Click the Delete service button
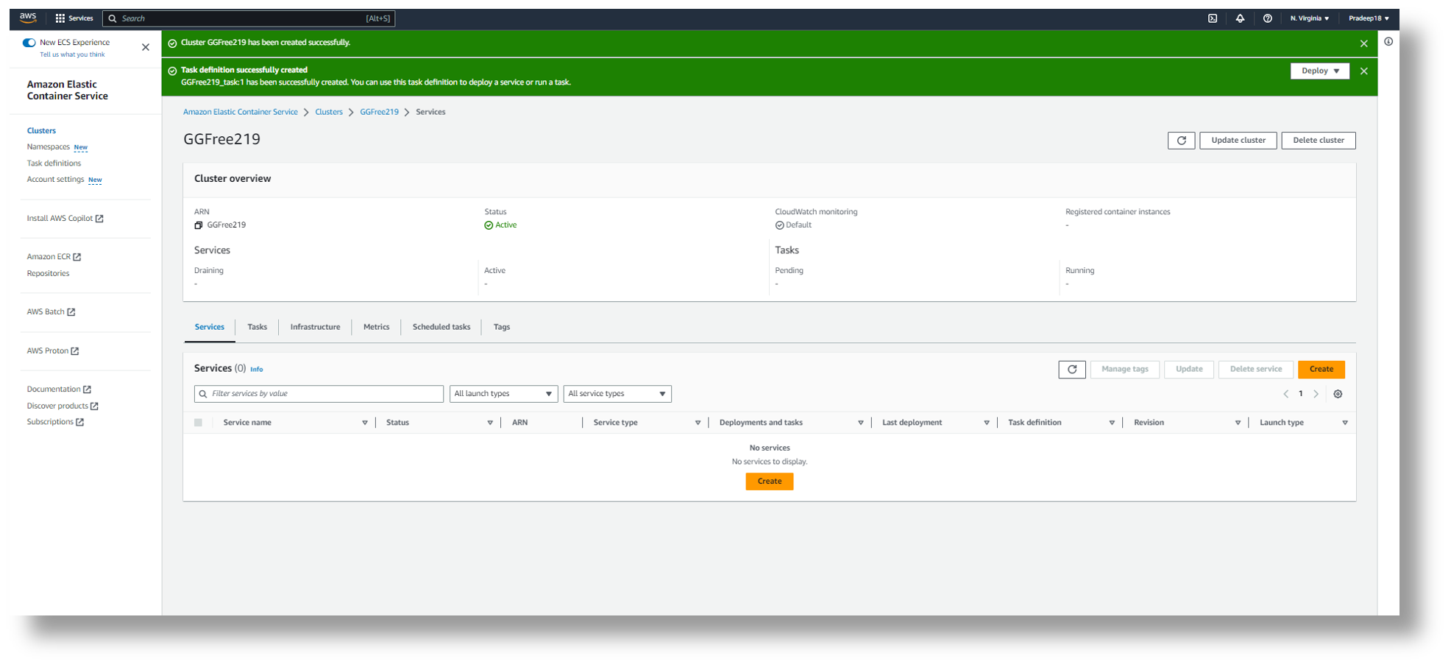This screenshot has width=1451, height=667. [x=1256, y=370]
